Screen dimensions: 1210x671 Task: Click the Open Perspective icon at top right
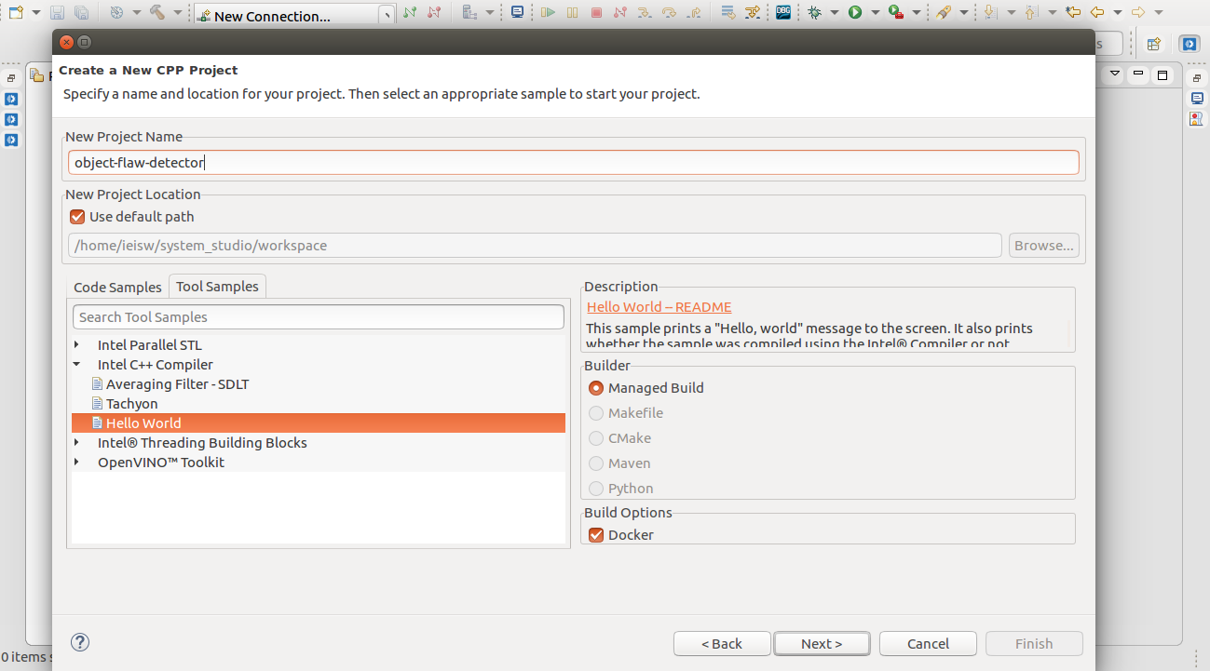click(x=1154, y=44)
